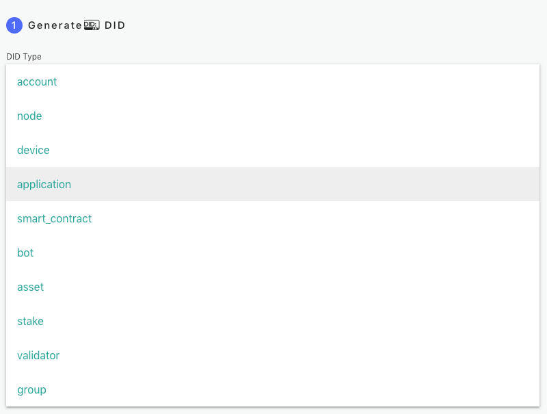This screenshot has width=547, height=414.
Task: Click the DID logo icon in heading
Action: 92,25
